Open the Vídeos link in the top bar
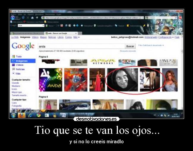Image resolution: width=193 pixels, height=151 pixels. pos(35,37)
